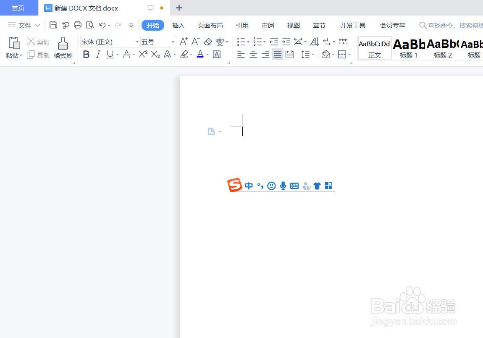Decrease font size with A- icon
This screenshot has width=483, height=338.
(196, 41)
